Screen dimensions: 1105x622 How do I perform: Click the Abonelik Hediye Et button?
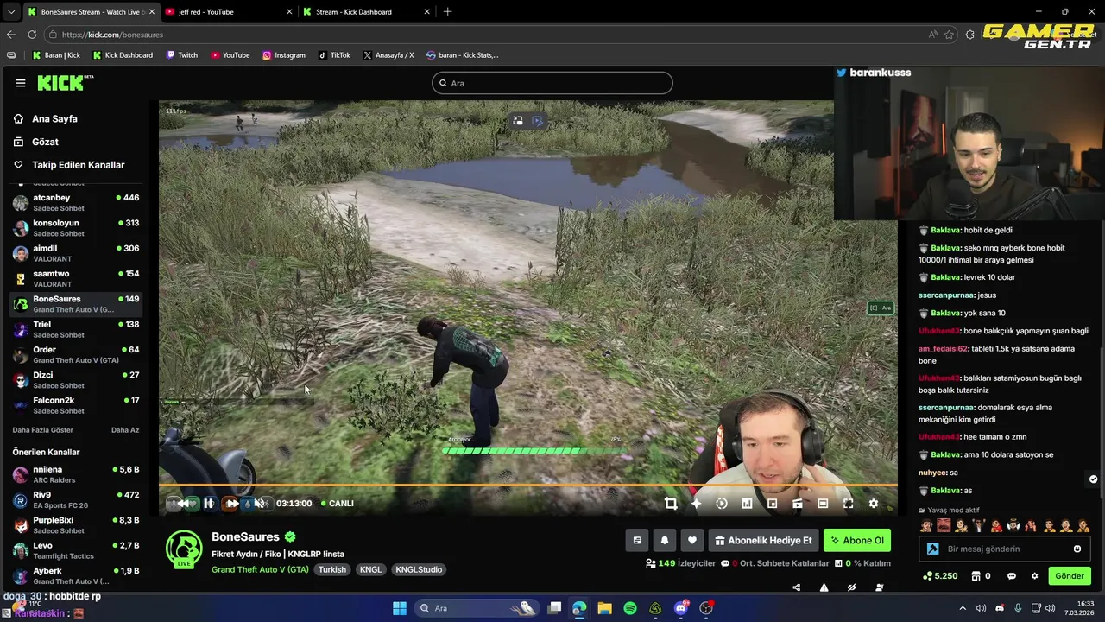pos(764,540)
